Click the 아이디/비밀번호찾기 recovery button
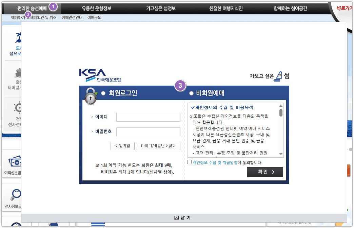354x228 pixels. (x=158, y=146)
